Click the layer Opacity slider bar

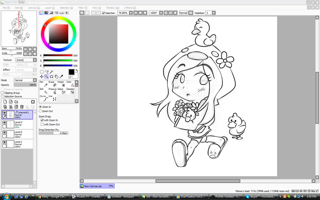click(25, 85)
